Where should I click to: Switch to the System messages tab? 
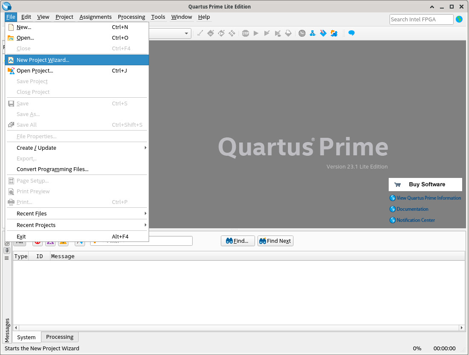tap(26, 338)
